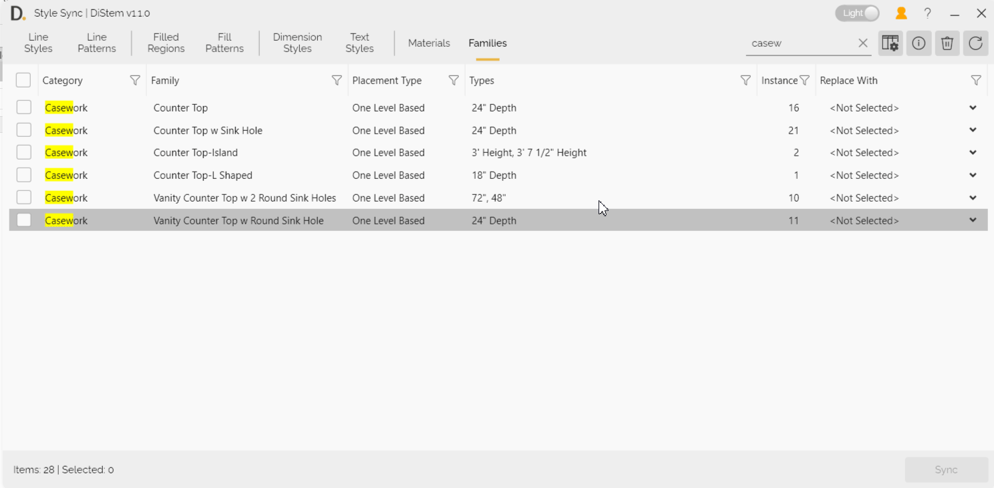Screen dimensions: 994x488
Task: Open the Dimension Styles tab
Action: pyautogui.click(x=297, y=42)
